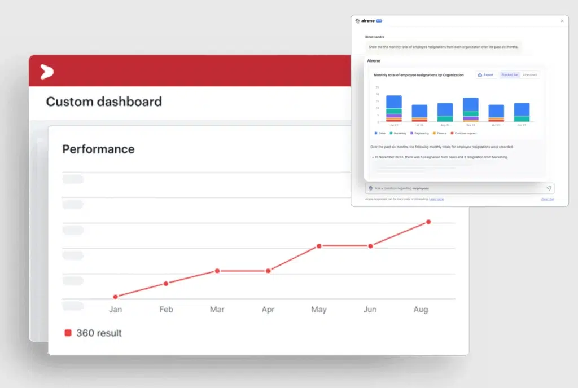
Task: Click the Export button above the resignations chart
Action: pyautogui.click(x=486, y=74)
